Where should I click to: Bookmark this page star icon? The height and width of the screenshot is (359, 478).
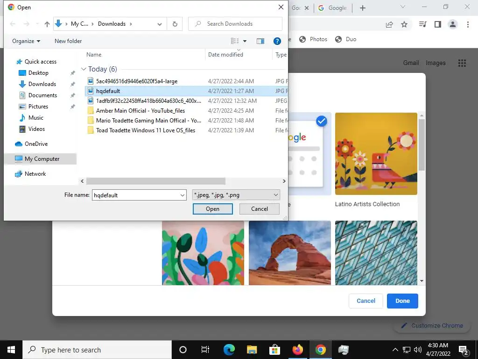(x=404, y=24)
